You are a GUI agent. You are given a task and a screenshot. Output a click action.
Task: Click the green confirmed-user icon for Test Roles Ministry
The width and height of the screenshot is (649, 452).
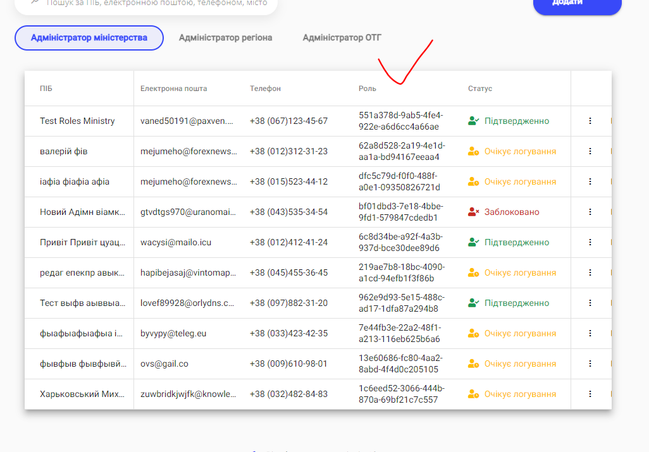click(x=473, y=120)
